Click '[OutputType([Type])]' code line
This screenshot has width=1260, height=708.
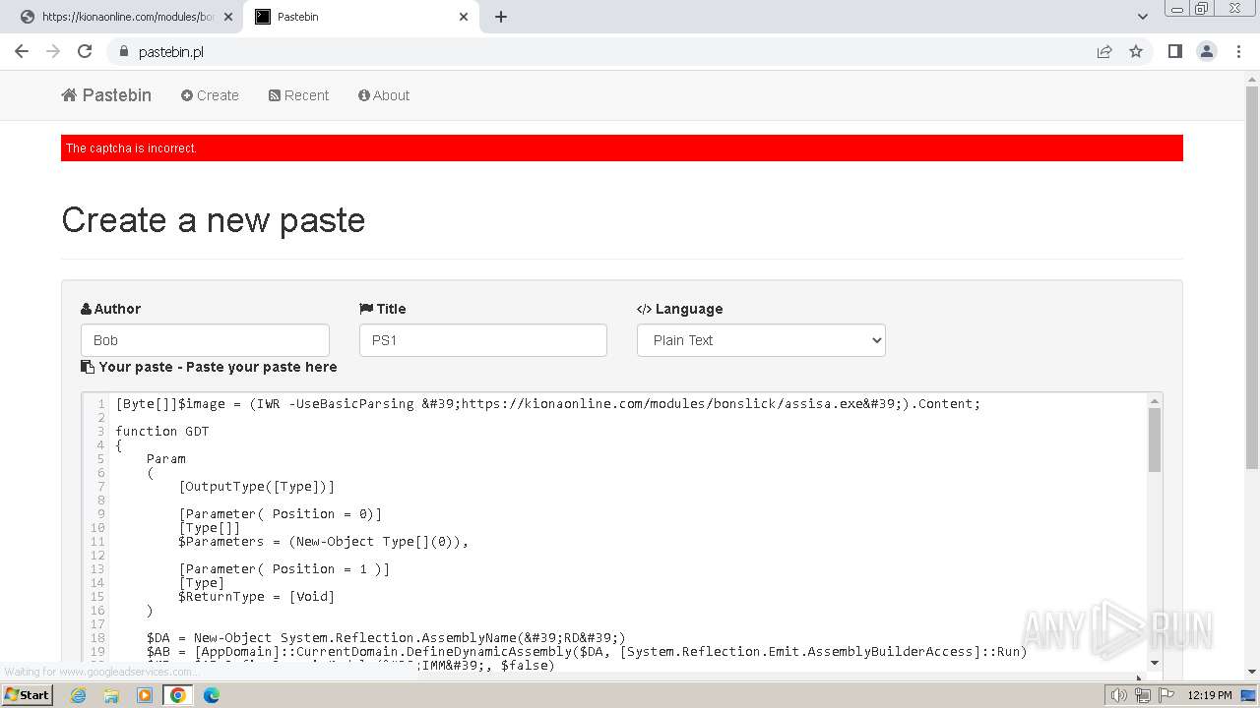(x=257, y=486)
